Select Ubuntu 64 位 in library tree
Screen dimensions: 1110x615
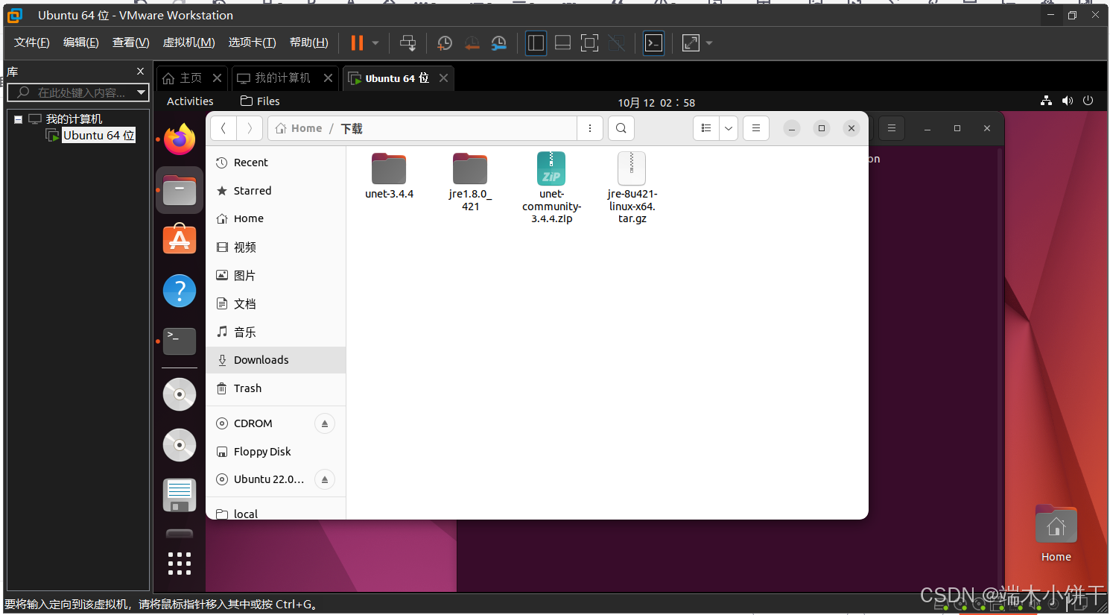(x=98, y=135)
